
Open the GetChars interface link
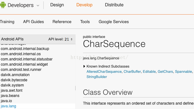165,72
